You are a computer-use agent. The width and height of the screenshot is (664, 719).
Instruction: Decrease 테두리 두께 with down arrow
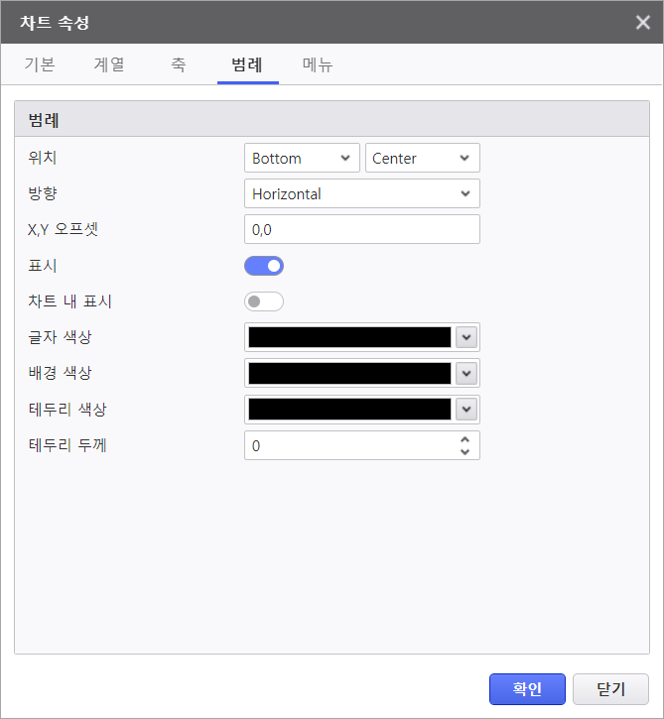(465, 452)
